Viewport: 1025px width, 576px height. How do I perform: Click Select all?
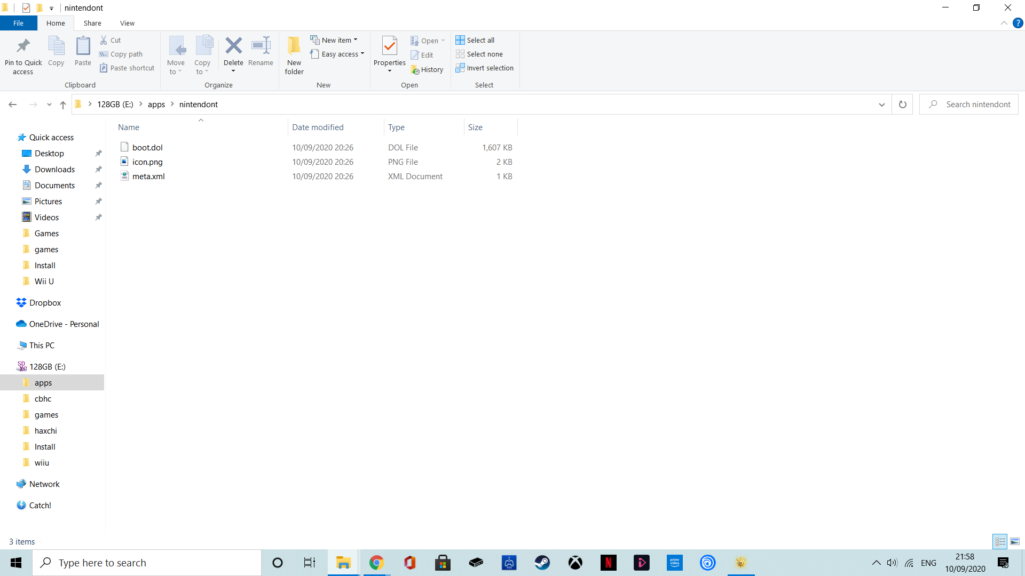click(x=475, y=40)
